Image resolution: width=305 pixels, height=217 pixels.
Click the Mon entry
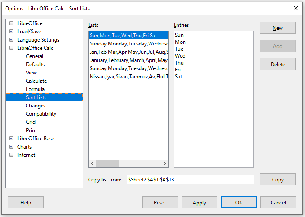coord(180,42)
